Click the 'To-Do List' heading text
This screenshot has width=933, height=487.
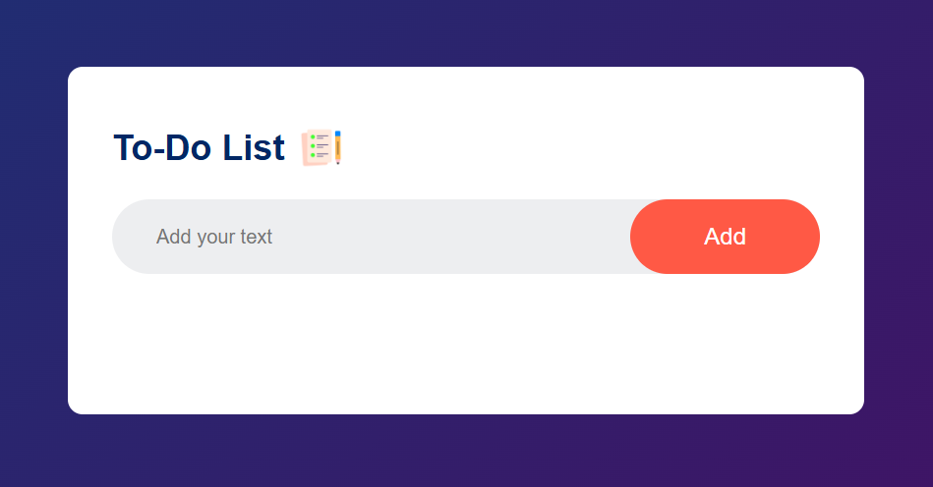[x=199, y=148]
